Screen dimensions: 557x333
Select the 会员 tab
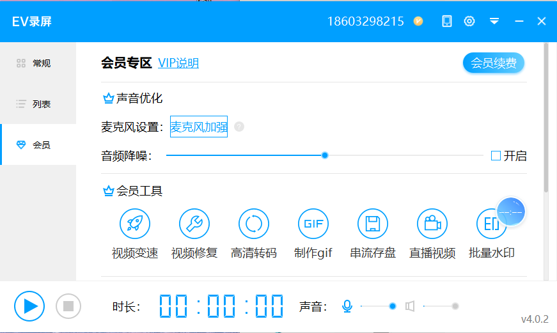pyautogui.click(x=38, y=145)
